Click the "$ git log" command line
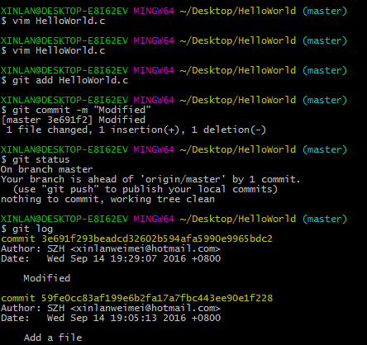The width and height of the screenshot is (367, 345). 26,229
